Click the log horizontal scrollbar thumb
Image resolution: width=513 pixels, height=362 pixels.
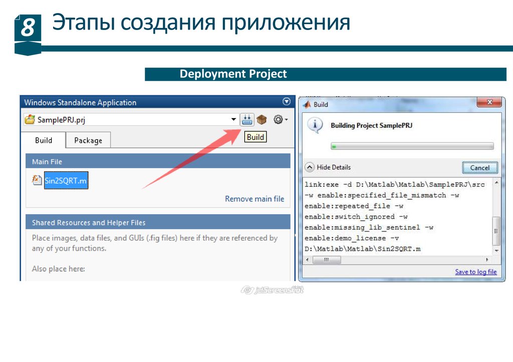pos(326,260)
